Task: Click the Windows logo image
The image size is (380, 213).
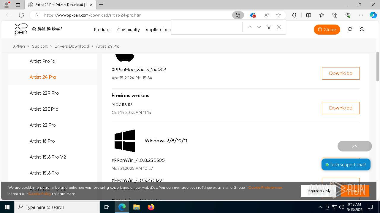Action: point(125,141)
